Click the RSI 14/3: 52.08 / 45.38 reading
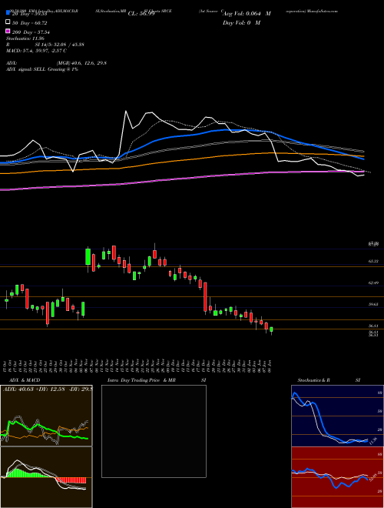The width and height of the screenshot is (384, 508). (x=45, y=45)
